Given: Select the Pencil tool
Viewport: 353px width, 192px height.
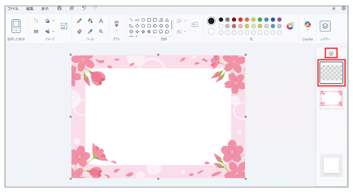Looking at the screenshot, I should pyautogui.click(x=80, y=21).
